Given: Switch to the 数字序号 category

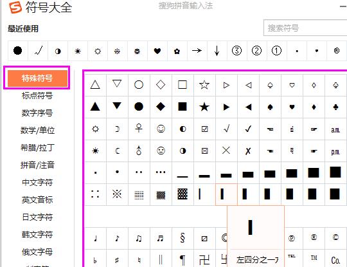Looking at the screenshot, I should point(37,113).
